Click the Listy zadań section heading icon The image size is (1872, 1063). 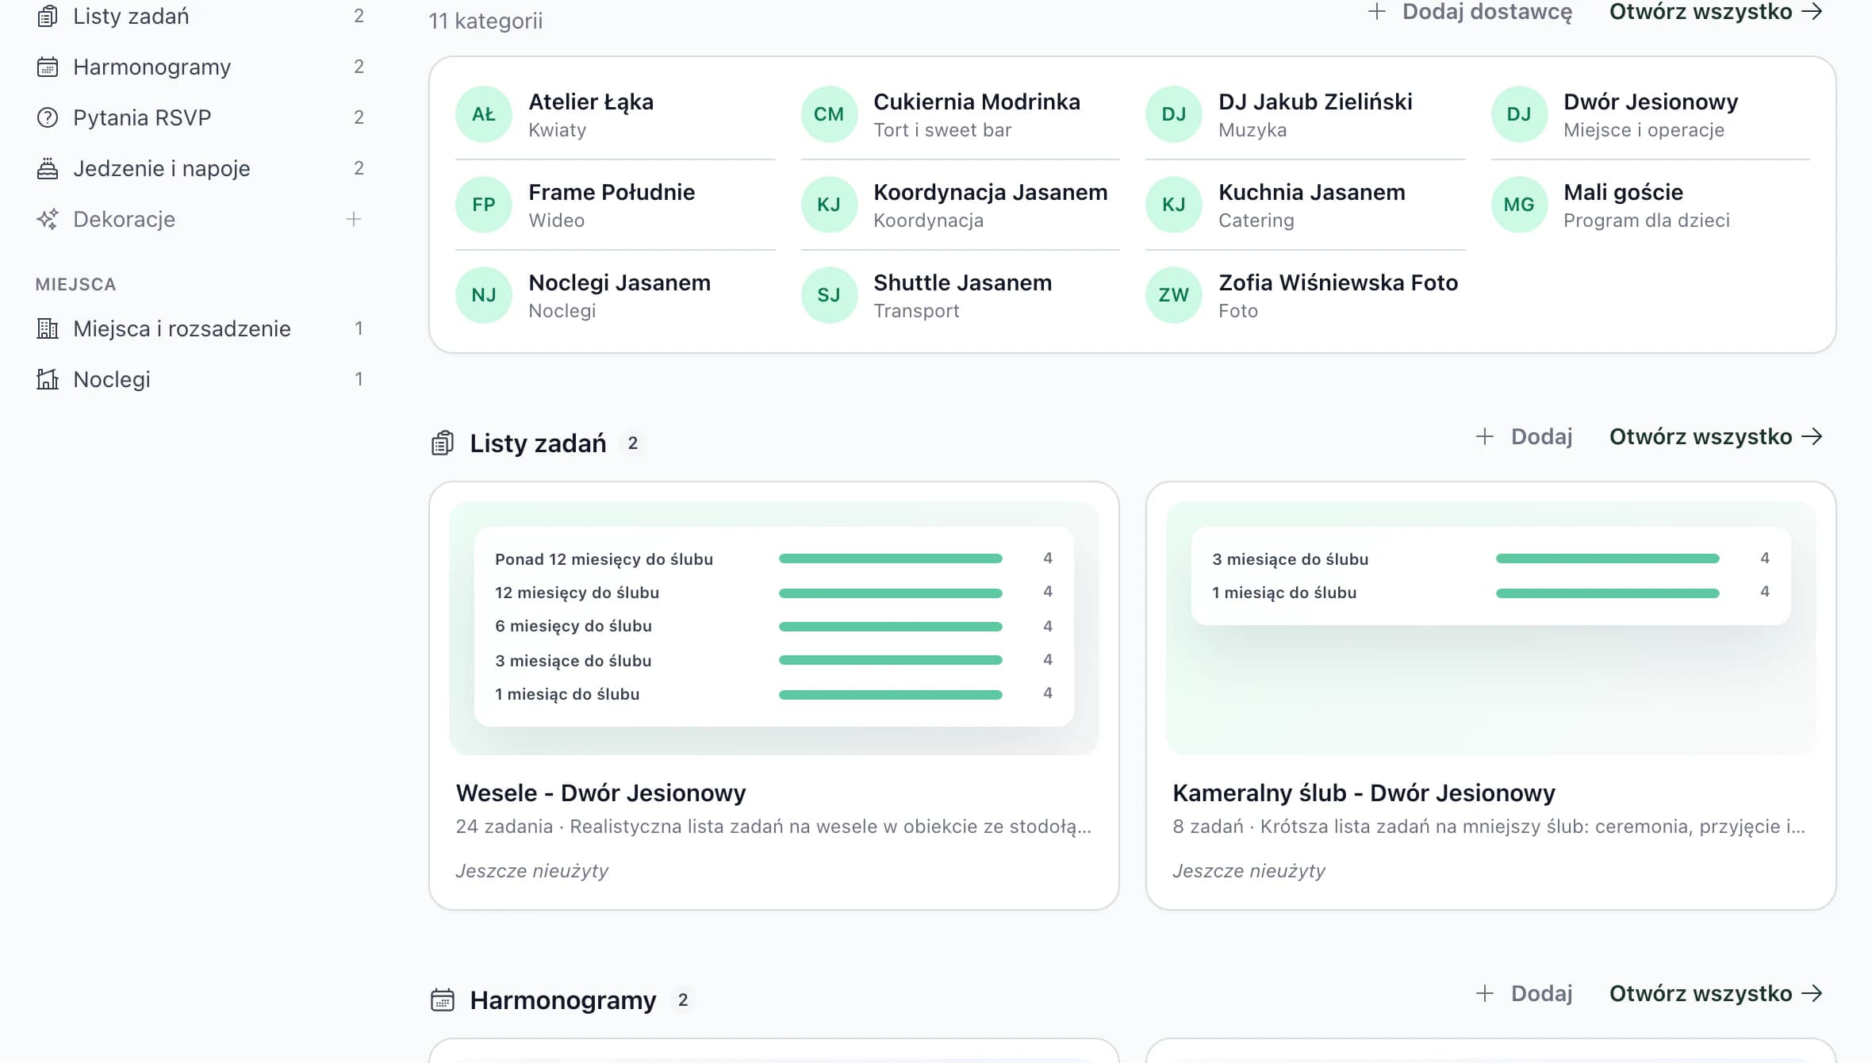click(443, 443)
